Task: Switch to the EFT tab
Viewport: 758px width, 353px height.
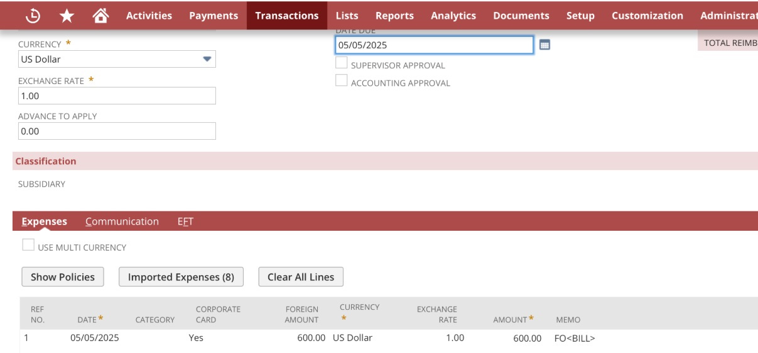Action: pyautogui.click(x=185, y=221)
